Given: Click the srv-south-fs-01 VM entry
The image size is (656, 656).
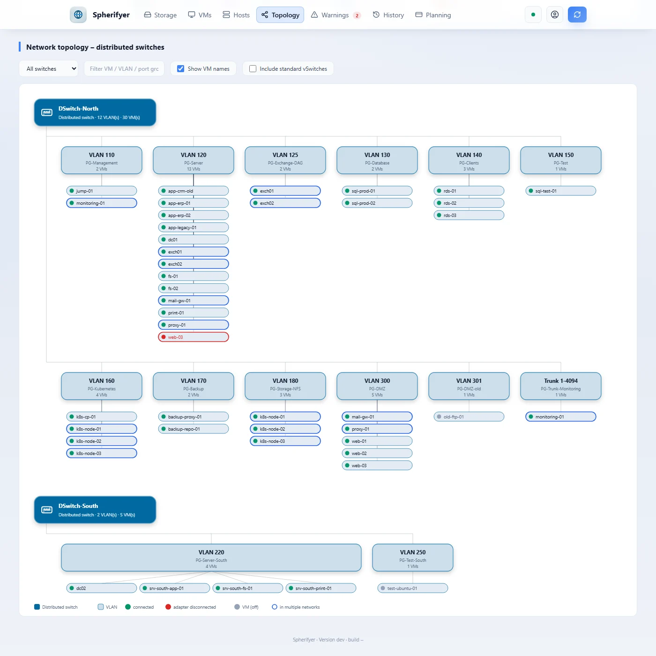Looking at the screenshot, I should [248, 588].
